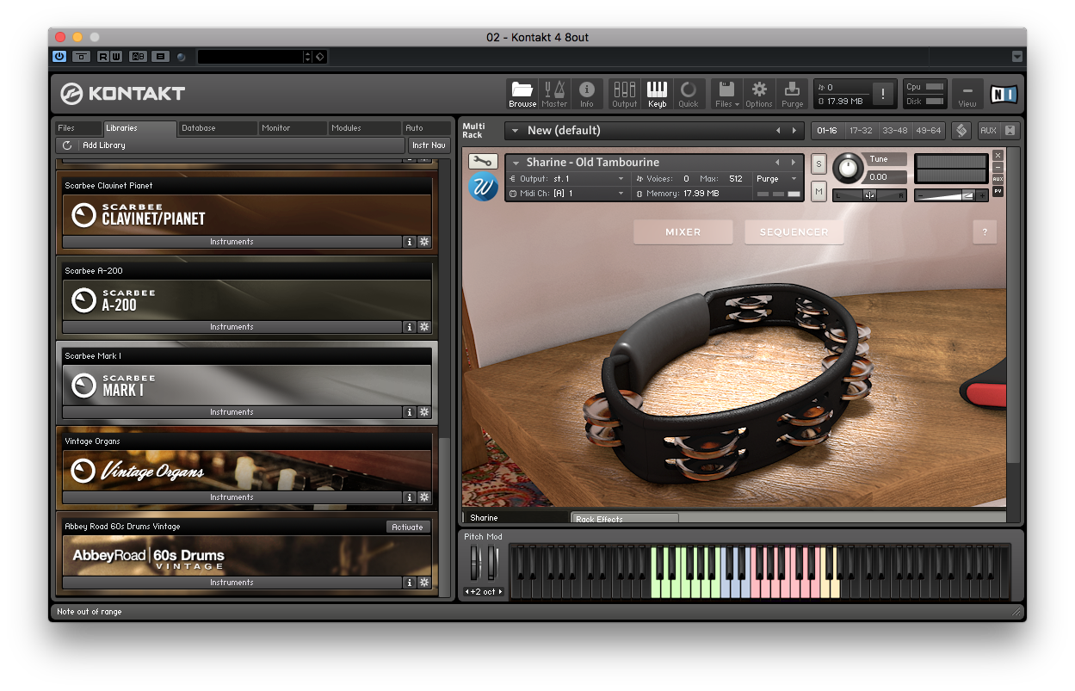The width and height of the screenshot is (1075, 691).
Task: Select next instrument preset arrow
Action: point(794,162)
